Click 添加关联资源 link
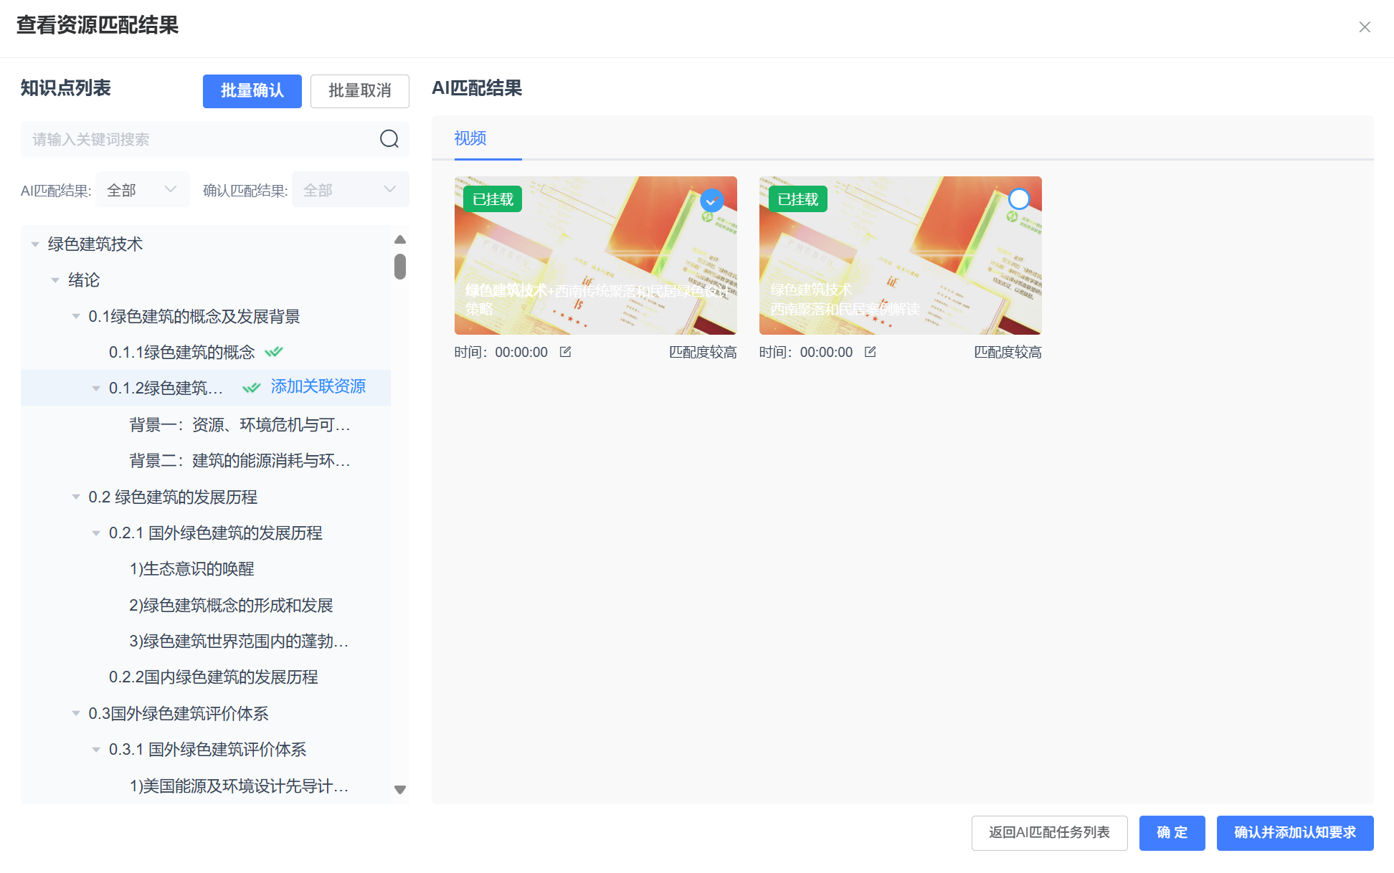 coord(318,386)
